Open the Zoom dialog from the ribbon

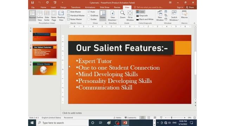[x=123, y=15]
